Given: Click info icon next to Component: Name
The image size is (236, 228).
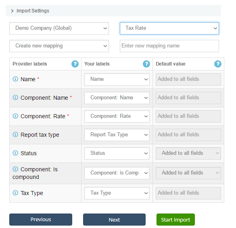Looking at the screenshot, I should click(x=15, y=97).
